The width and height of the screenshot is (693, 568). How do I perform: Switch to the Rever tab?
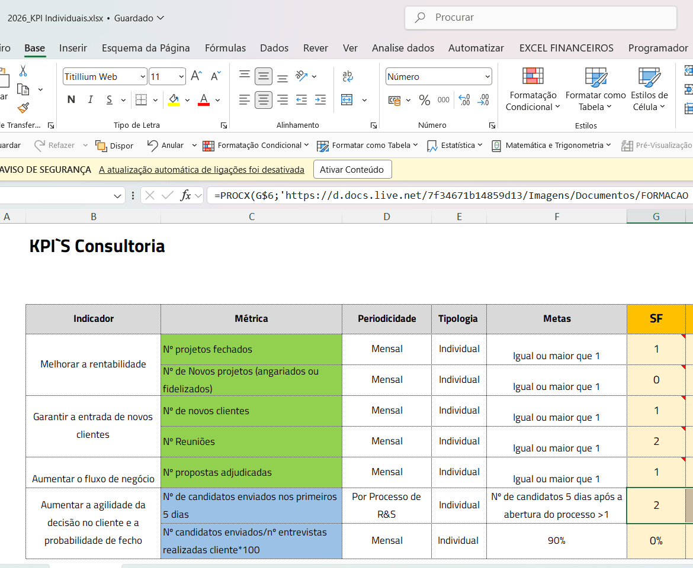tap(316, 48)
